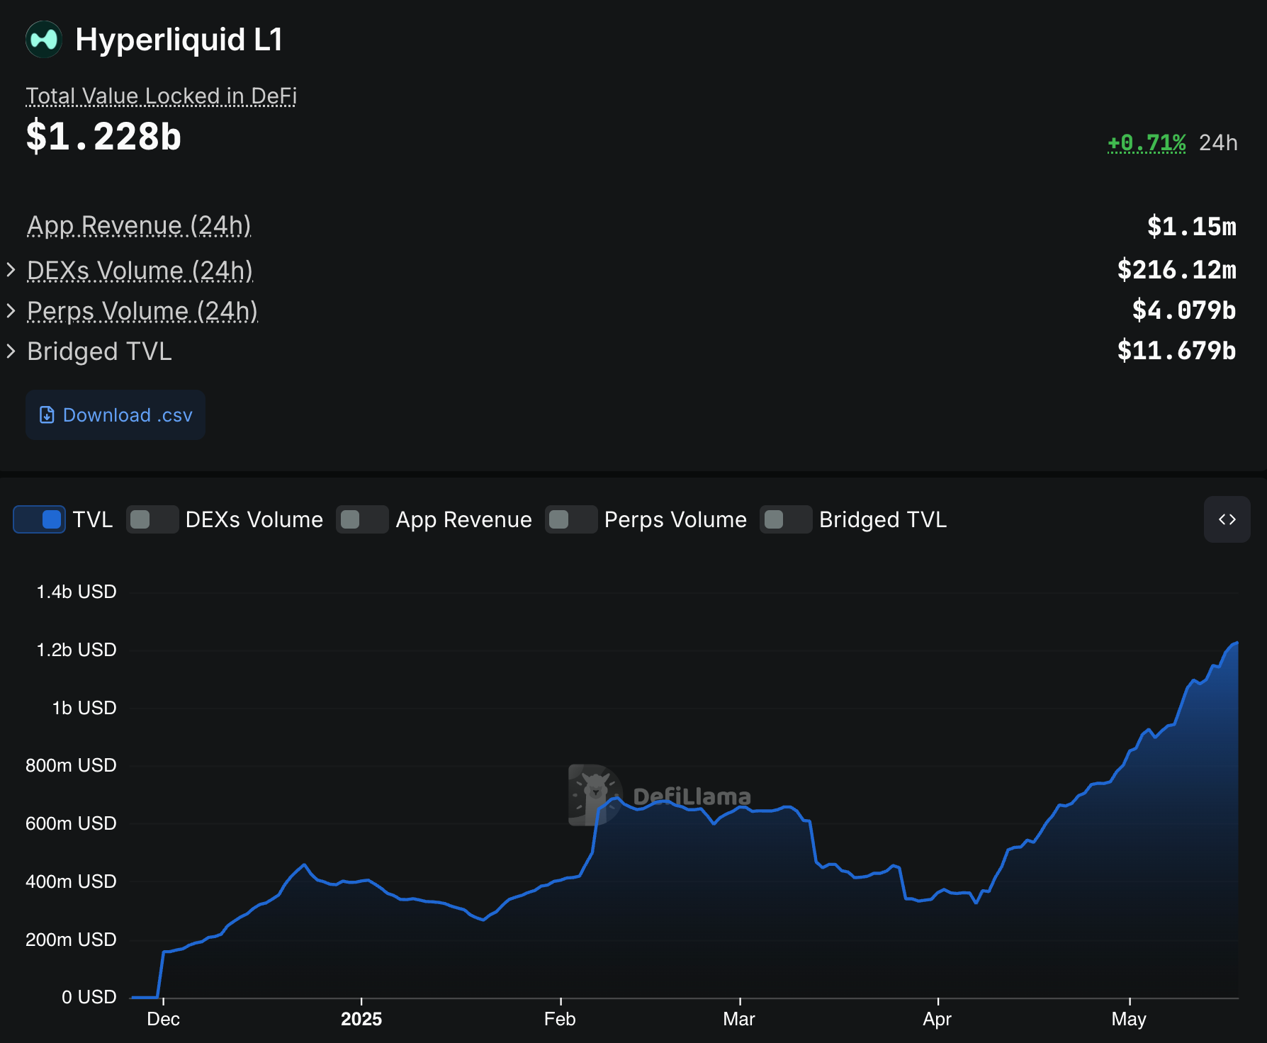Toggle the TVL chart switch
This screenshot has height=1043, width=1267.
pos(40,519)
